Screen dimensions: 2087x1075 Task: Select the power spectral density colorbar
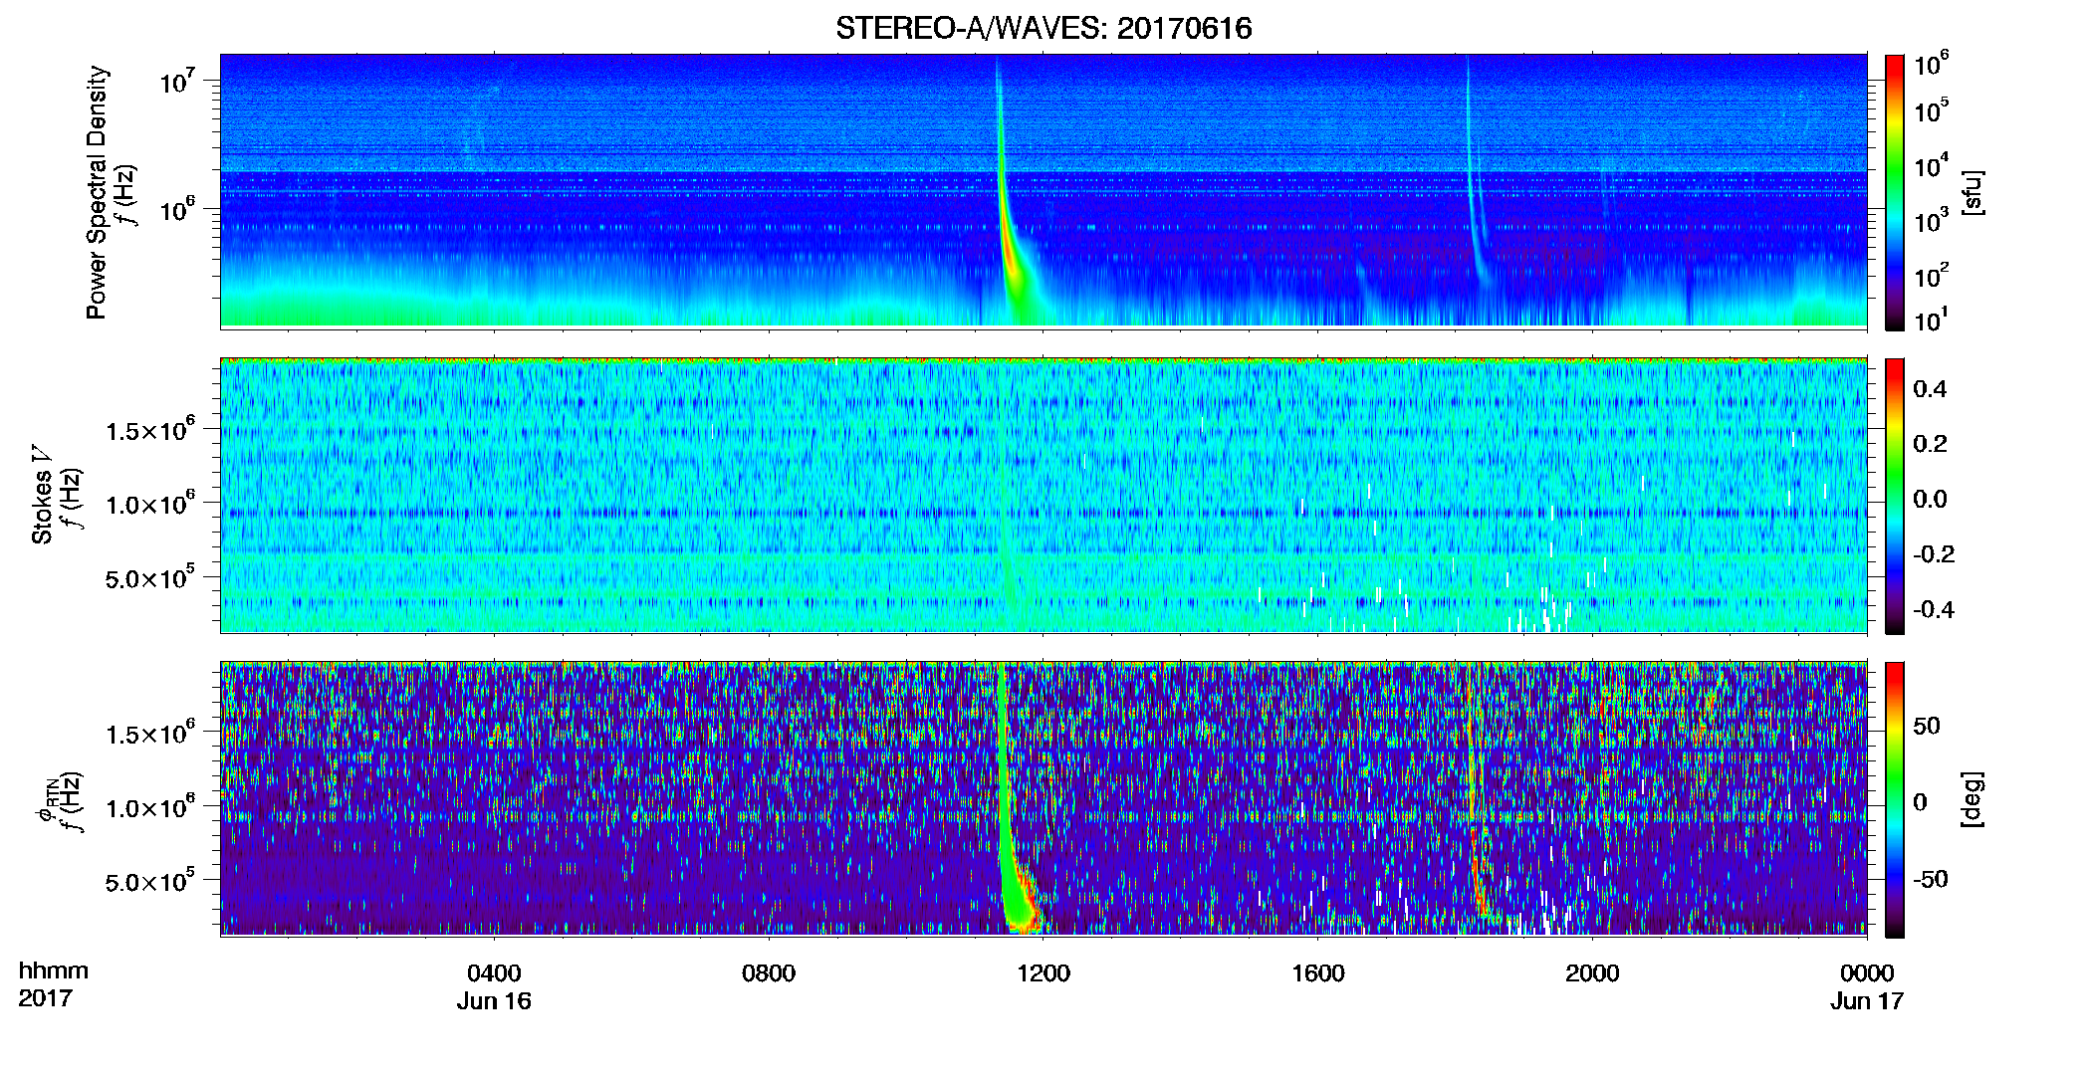click(x=1895, y=192)
